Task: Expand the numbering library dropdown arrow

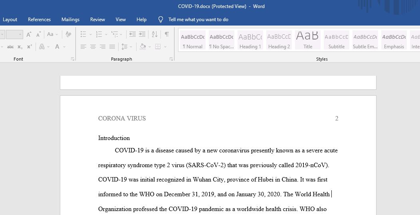Action: 106,34
